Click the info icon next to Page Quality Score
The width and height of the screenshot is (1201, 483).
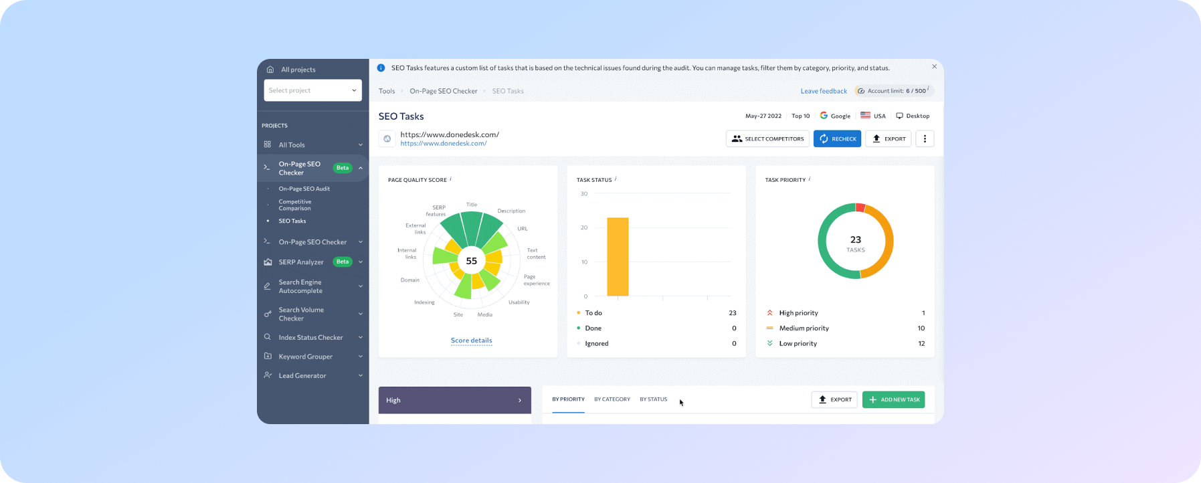[450, 179]
